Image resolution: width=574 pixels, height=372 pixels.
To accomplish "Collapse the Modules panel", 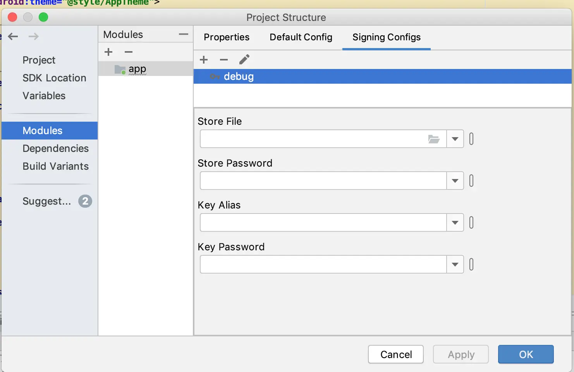I will pos(184,34).
